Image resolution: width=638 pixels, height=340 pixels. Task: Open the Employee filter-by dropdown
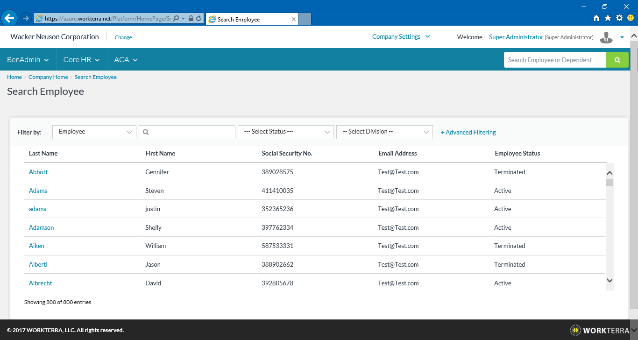(94, 132)
